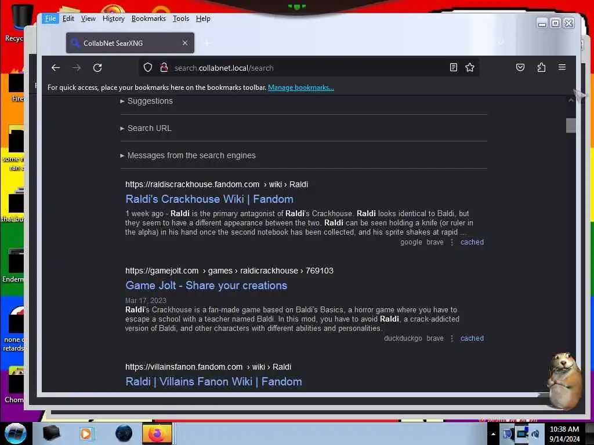Open Game Jolt - Share your creations result
The width and height of the screenshot is (594, 445).
coord(206,285)
